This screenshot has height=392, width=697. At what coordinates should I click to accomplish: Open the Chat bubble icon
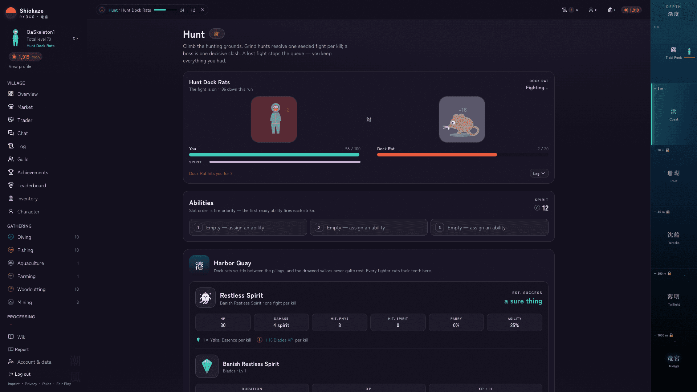click(x=11, y=133)
